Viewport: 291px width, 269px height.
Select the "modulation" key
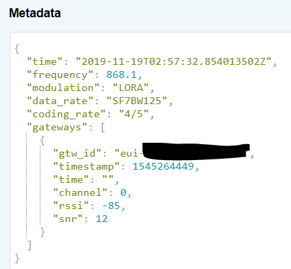click(x=63, y=88)
